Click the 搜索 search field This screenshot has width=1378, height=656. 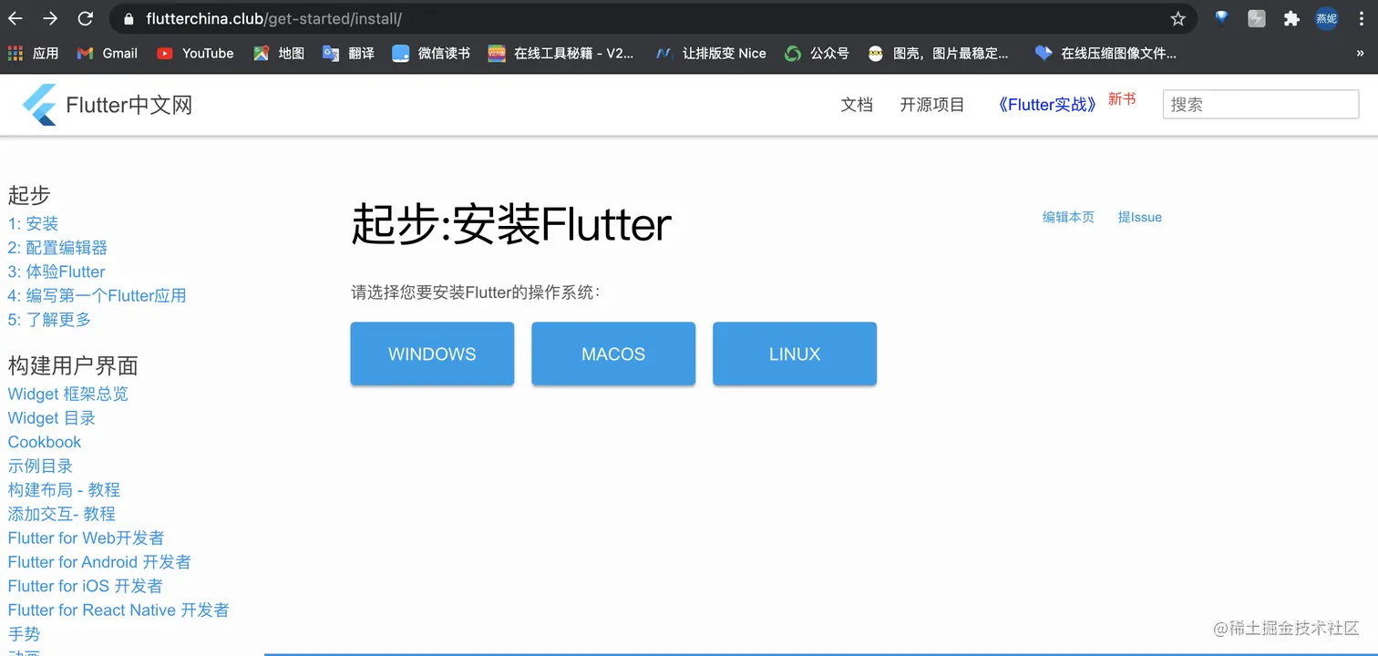coord(1260,104)
